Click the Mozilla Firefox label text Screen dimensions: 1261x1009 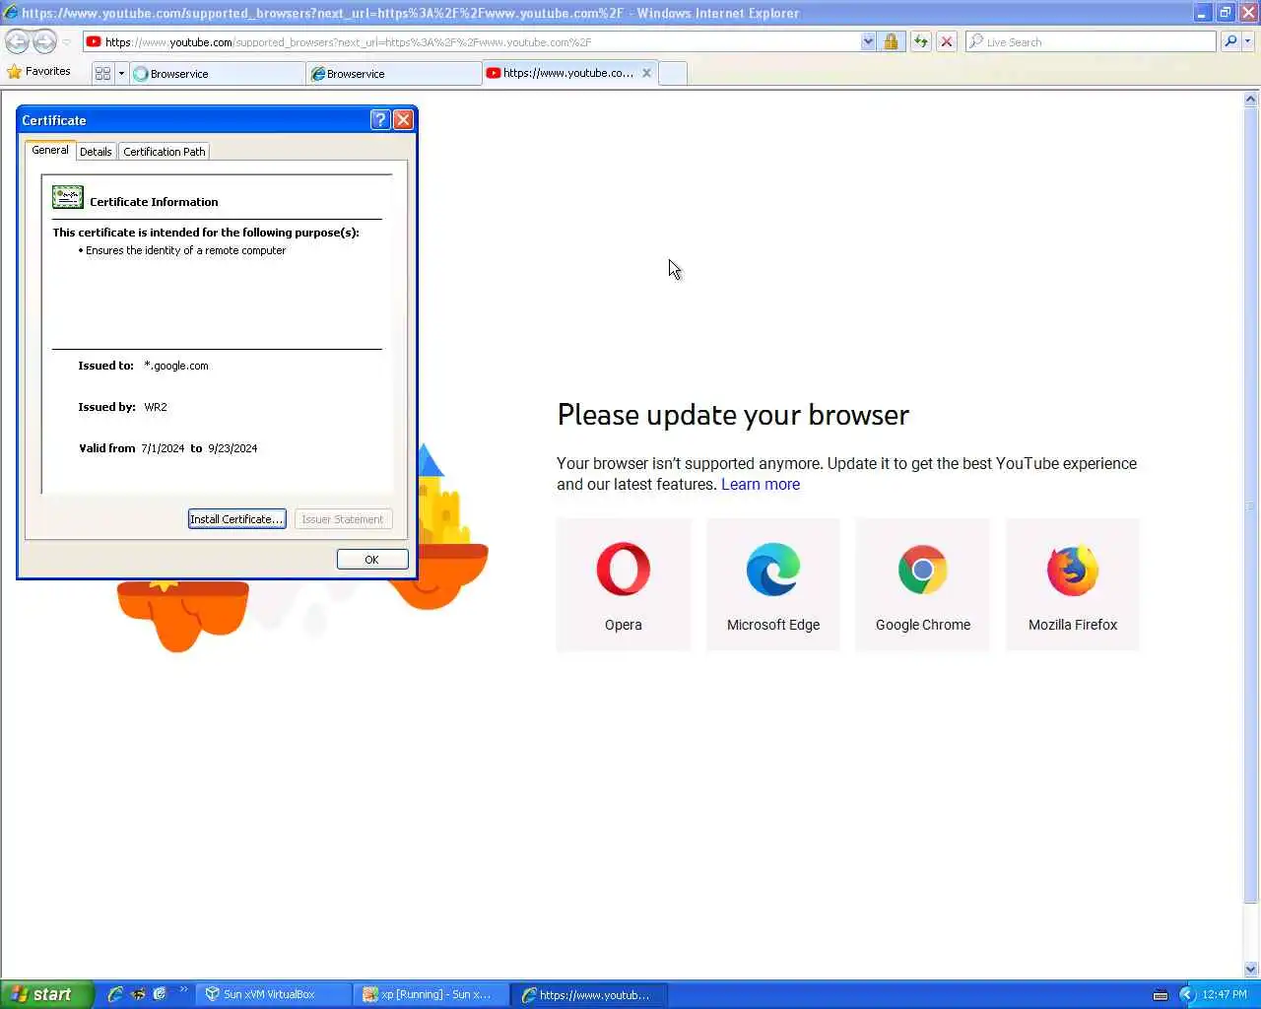(x=1073, y=625)
